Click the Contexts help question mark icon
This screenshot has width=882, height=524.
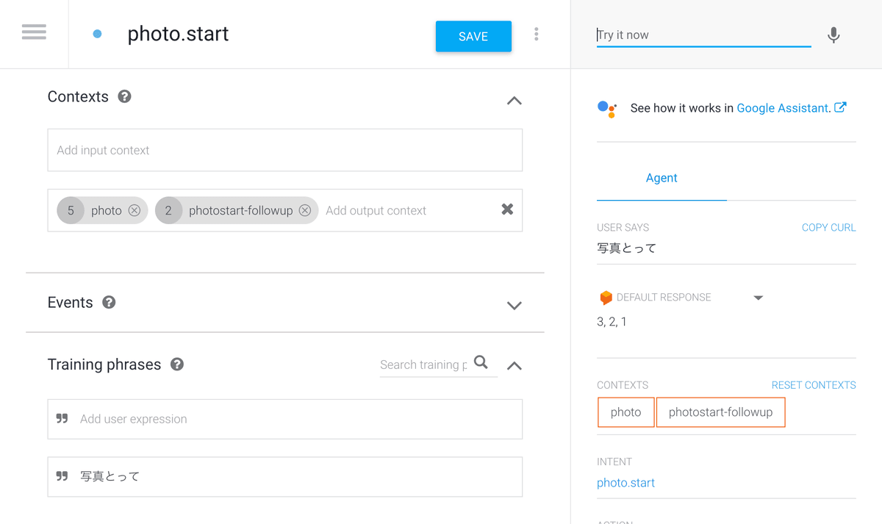(x=125, y=96)
